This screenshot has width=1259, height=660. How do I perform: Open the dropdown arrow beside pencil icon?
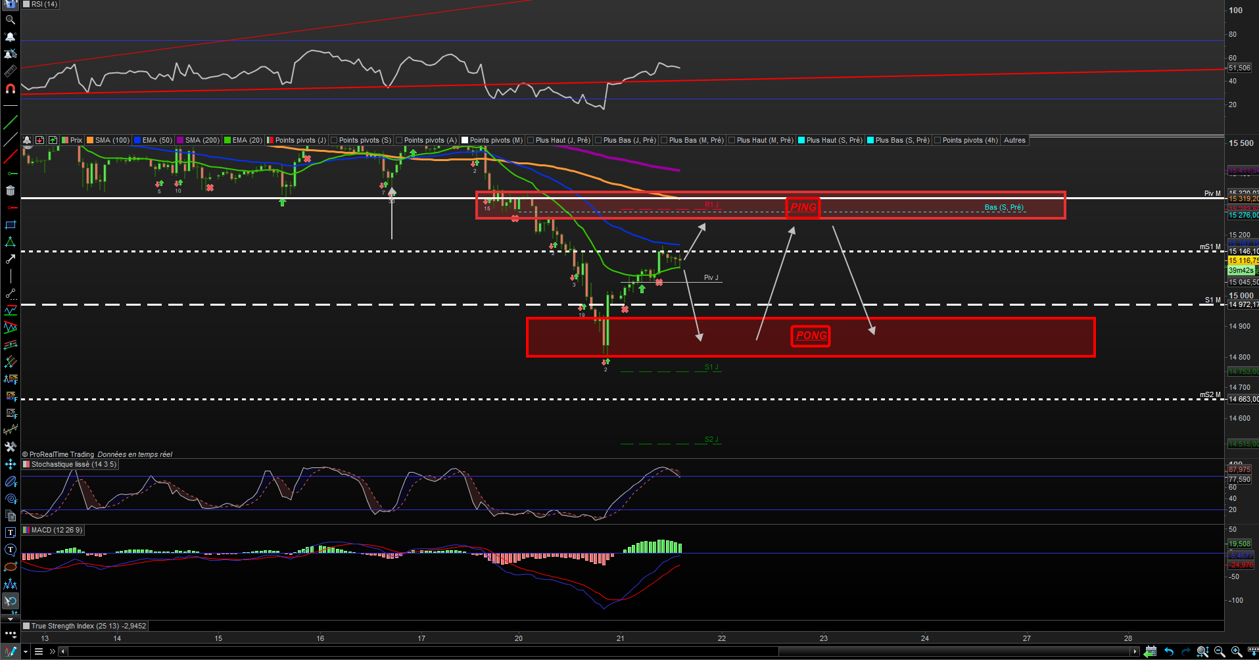point(26,651)
